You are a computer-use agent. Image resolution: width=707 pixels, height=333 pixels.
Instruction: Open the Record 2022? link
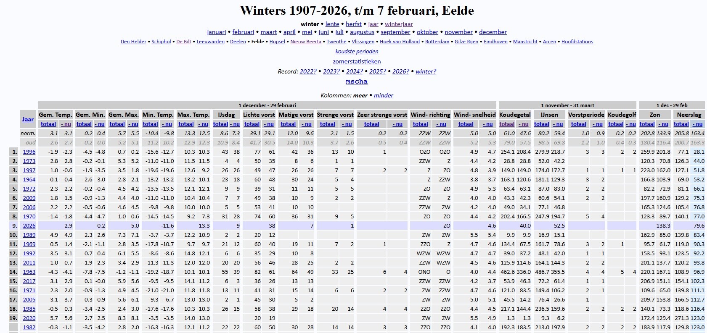308,71
